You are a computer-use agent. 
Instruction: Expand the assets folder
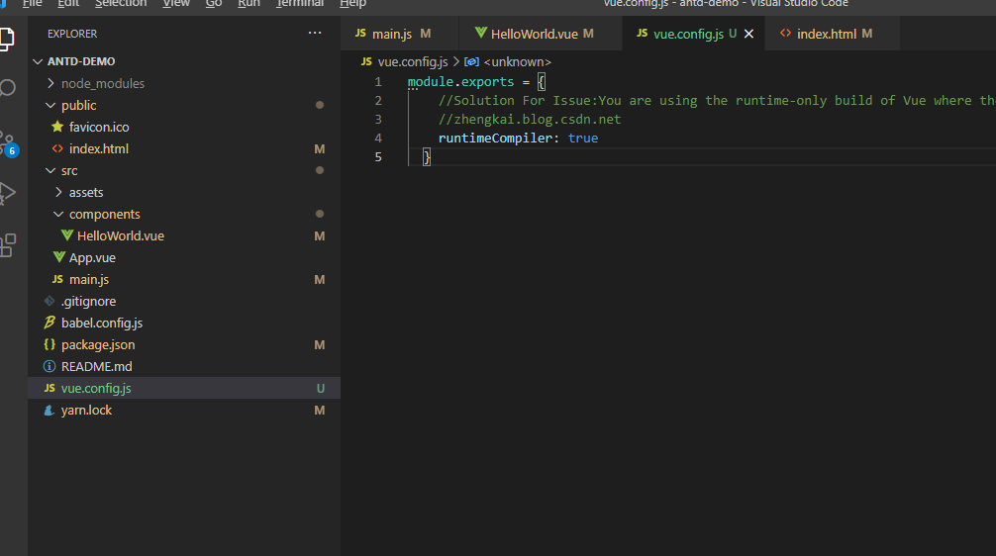[x=58, y=192]
